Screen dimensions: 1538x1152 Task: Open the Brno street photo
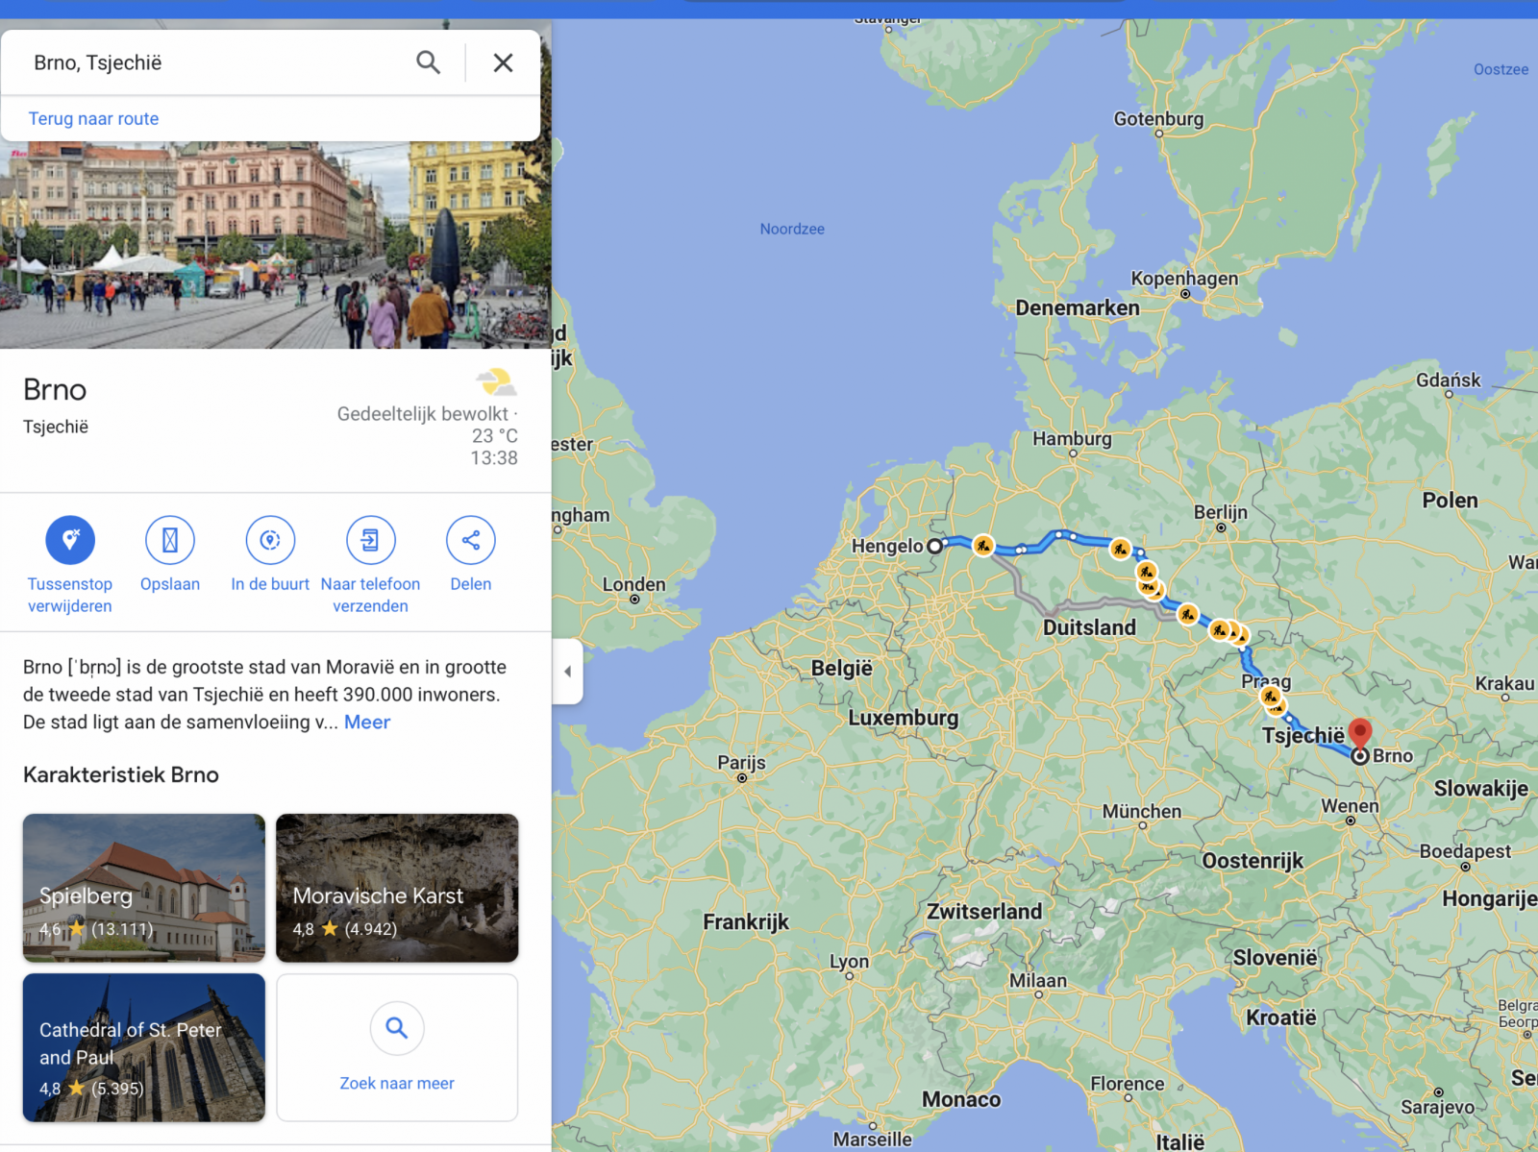[276, 245]
